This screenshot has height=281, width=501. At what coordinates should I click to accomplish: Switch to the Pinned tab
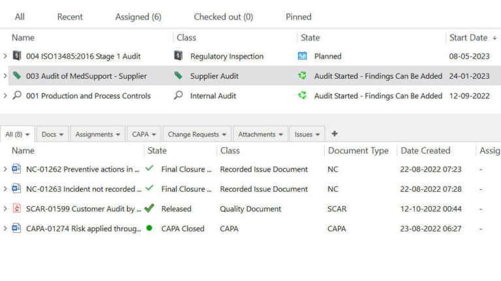click(x=298, y=17)
